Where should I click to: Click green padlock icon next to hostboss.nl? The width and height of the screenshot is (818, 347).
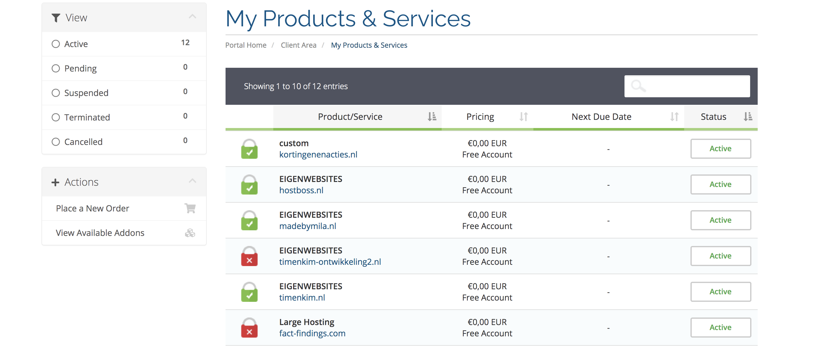click(x=249, y=184)
